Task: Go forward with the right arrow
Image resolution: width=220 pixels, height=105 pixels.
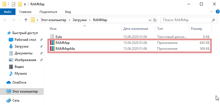Action: [x=13, y=20]
